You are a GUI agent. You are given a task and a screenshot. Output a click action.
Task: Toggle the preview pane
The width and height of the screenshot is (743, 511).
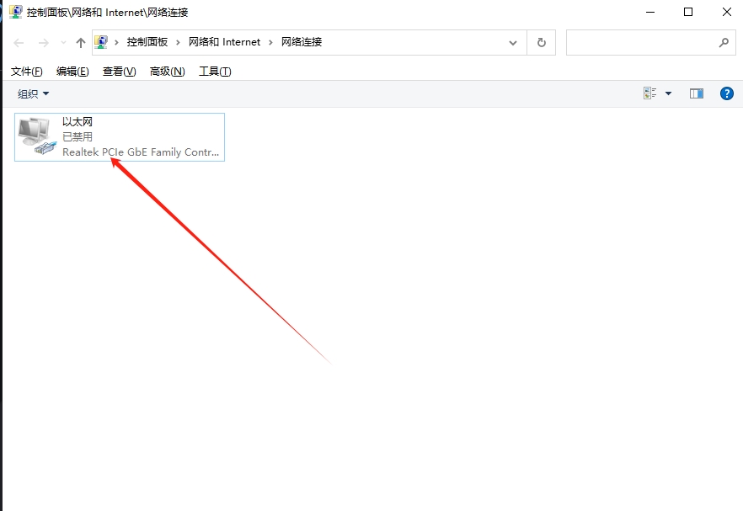coord(696,93)
